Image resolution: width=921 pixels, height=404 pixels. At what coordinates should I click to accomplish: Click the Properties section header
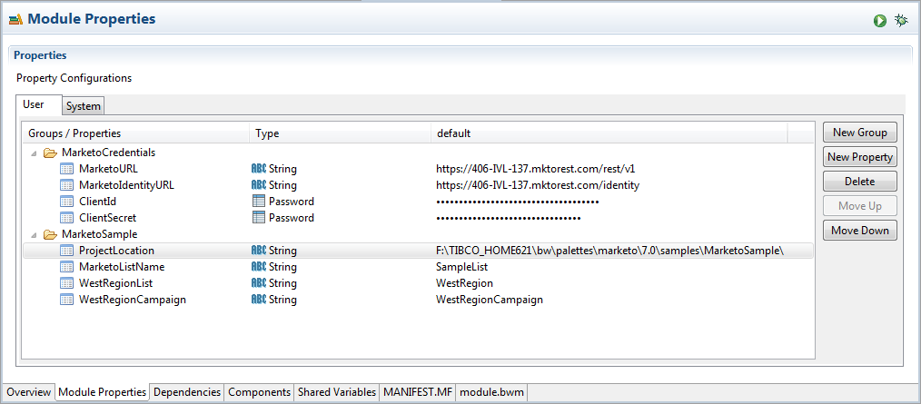(40, 55)
